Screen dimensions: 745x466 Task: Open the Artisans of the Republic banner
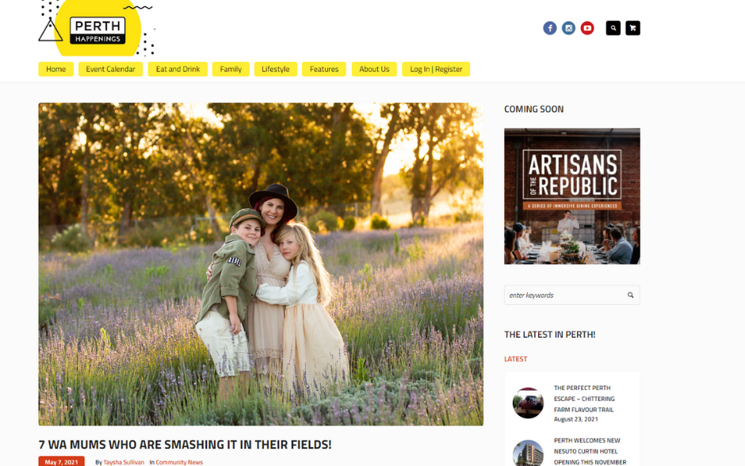click(x=572, y=197)
